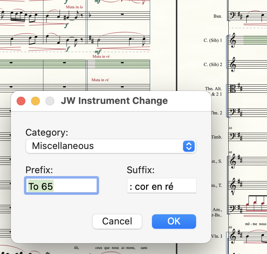Screen dimensions: 267x254
Task: Select the Bsn. staff name label
Action: coord(218,16)
